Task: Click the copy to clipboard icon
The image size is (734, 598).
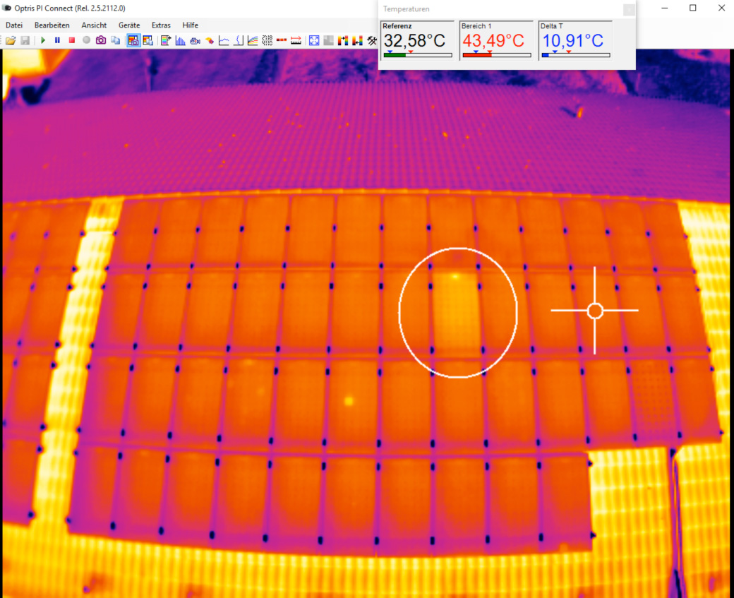Action: [116, 40]
